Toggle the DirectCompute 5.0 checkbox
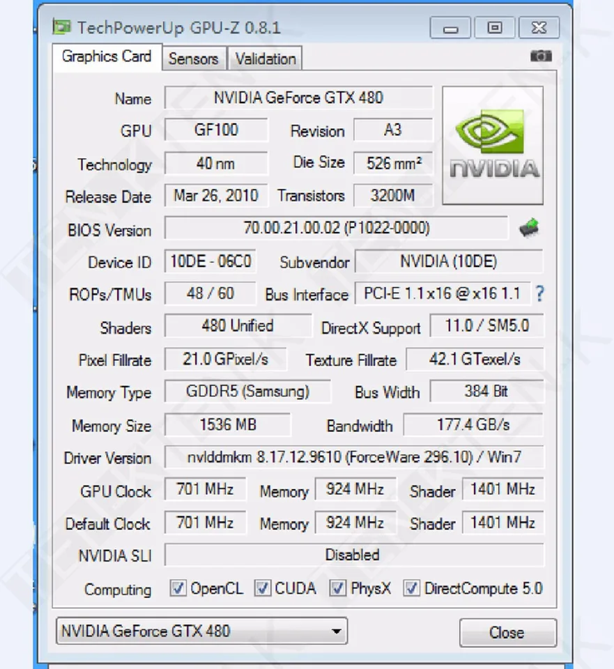The image size is (614, 669). click(412, 588)
